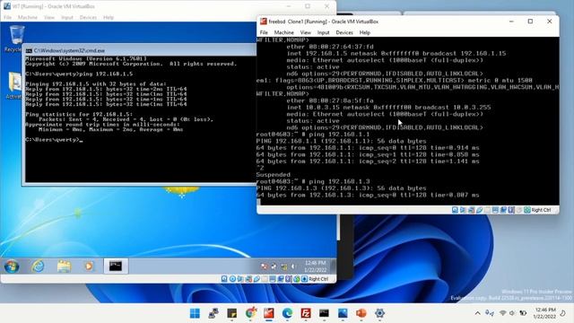This screenshot has width=574, height=323.
Task: Open Input menu in W7 VM window
Action: click(x=67, y=17)
